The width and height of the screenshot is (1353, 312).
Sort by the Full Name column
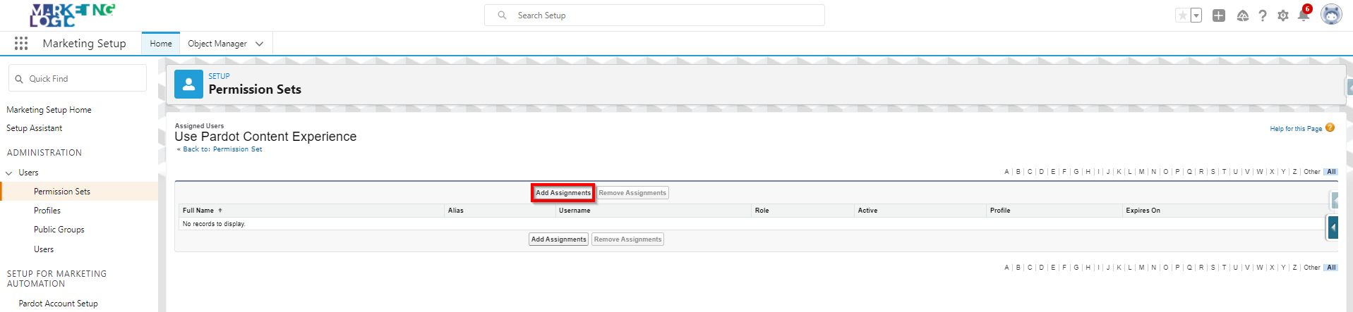click(x=198, y=211)
